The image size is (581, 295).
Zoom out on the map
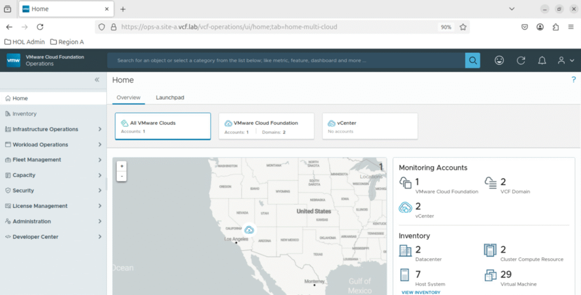click(122, 176)
